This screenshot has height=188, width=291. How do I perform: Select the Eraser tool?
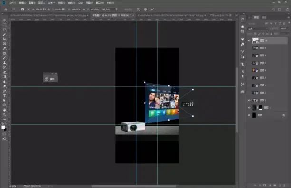[x=4, y=72]
